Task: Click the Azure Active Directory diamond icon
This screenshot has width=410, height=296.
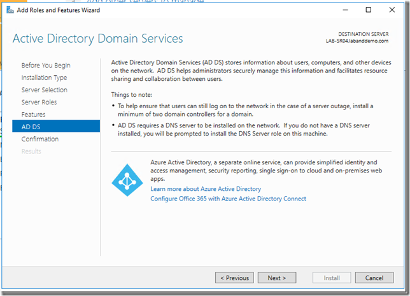Action: coord(127,180)
